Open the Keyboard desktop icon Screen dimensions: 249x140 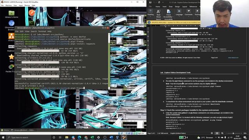click(11, 47)
